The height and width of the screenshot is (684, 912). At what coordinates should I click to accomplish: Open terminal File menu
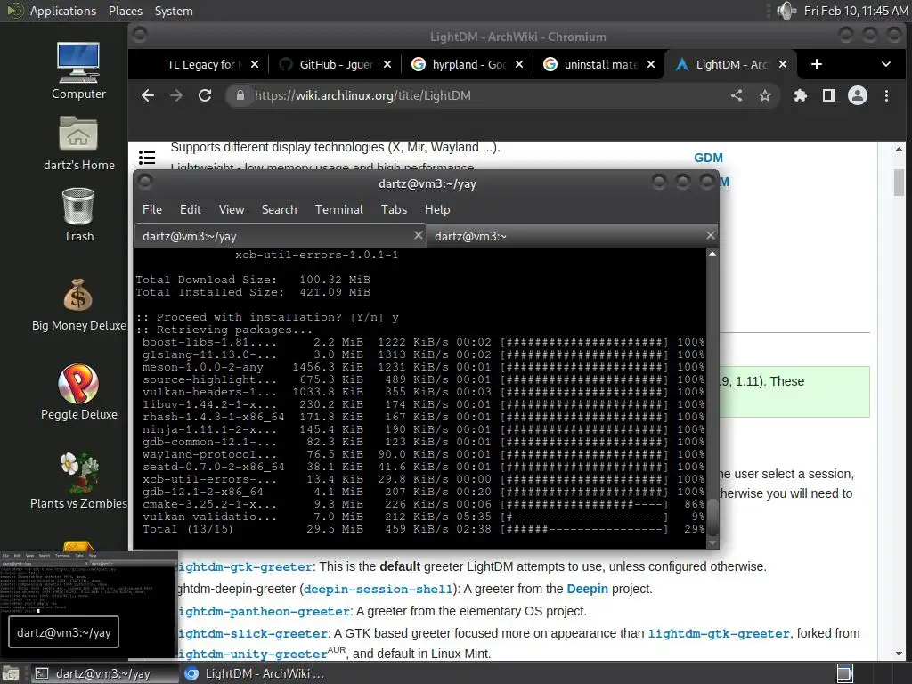152,209
